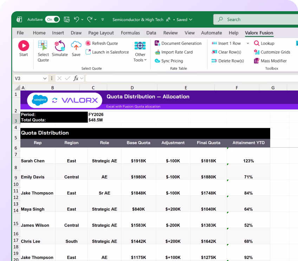Select column D header

(132, 88)
